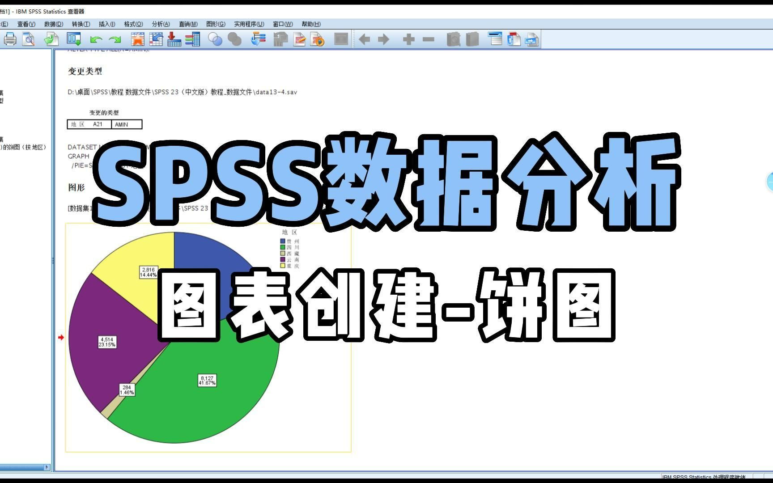This screenshot has height=483, width=773.
Task: Open the 转换(T) menu
Action: tap(81, 24)
